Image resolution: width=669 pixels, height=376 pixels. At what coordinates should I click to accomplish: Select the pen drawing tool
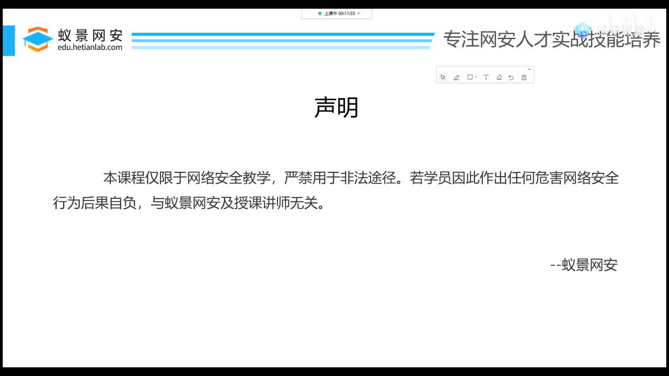pos(456,77)
